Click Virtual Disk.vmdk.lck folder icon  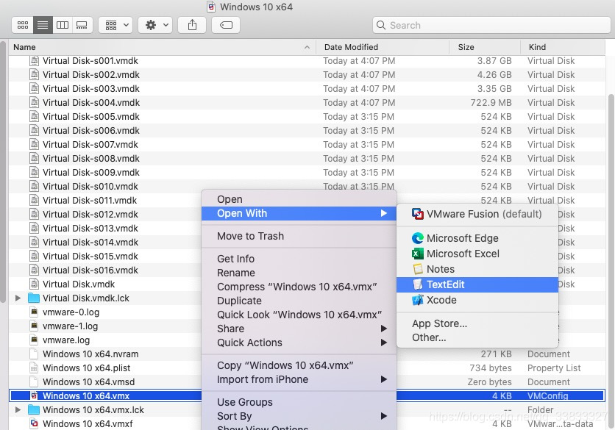click(34, 298)
